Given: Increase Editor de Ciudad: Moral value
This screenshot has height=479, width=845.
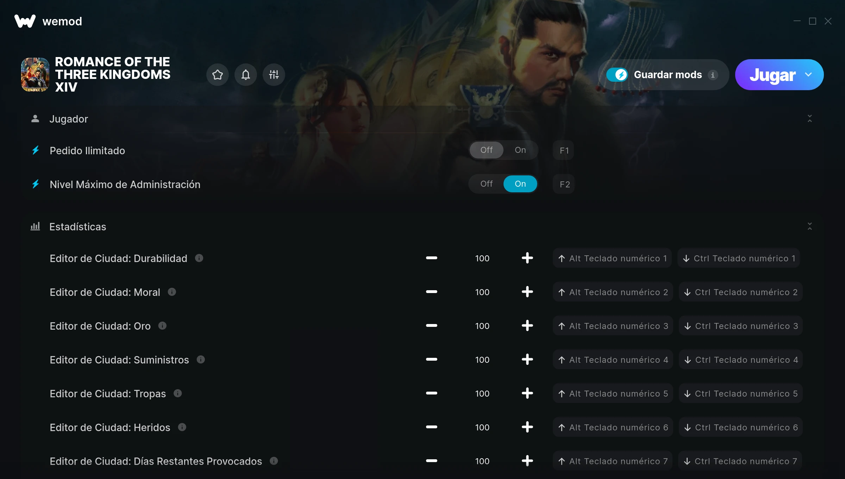Looking at the screenshot, I should tap(527, 292).
